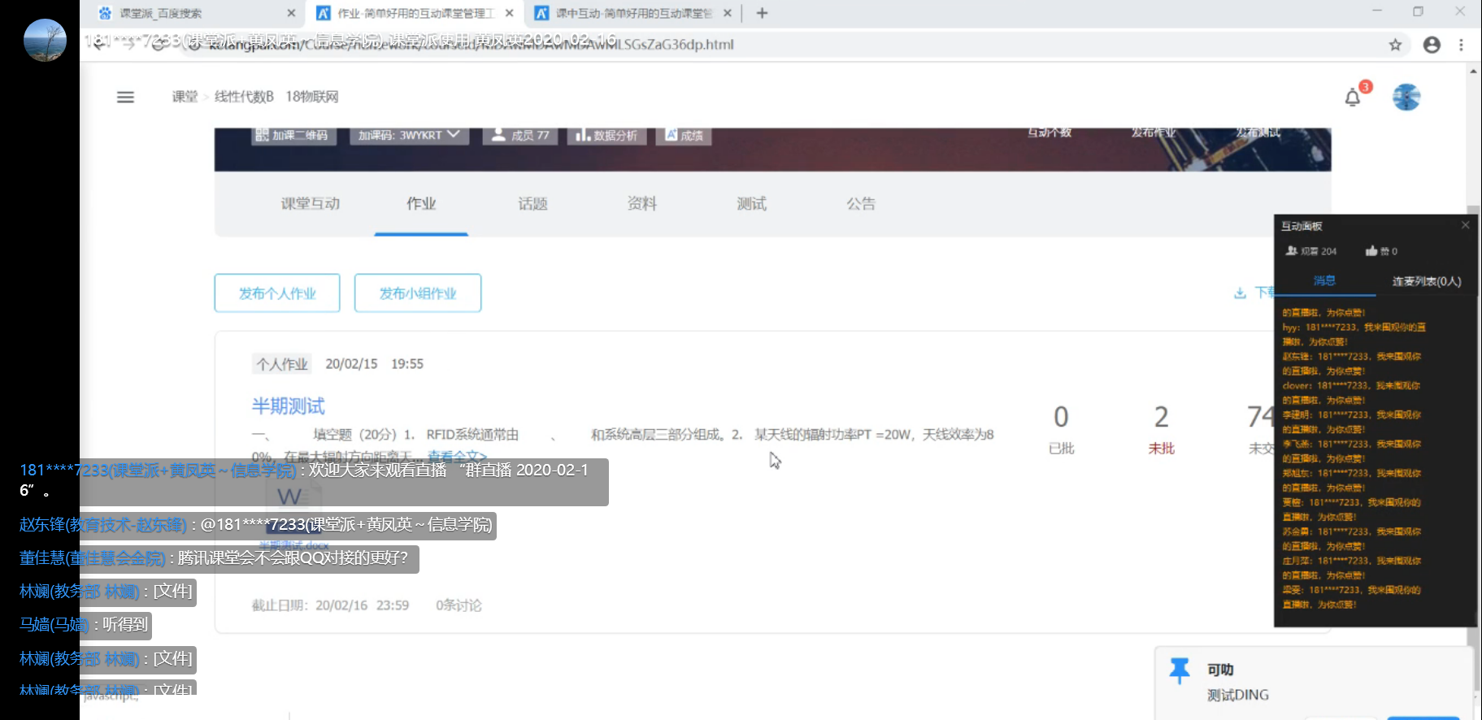The height and width of the screenshot is (720, 1482).
Task: Open the 成员 77 member list
Action: [x=520, y=135]
